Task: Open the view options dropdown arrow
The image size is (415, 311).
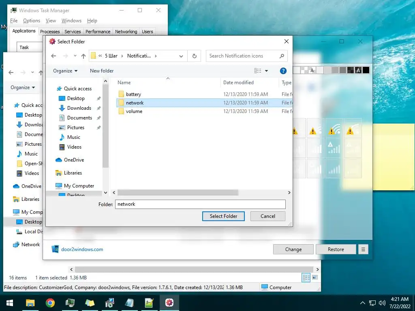Action: [266, 70]
